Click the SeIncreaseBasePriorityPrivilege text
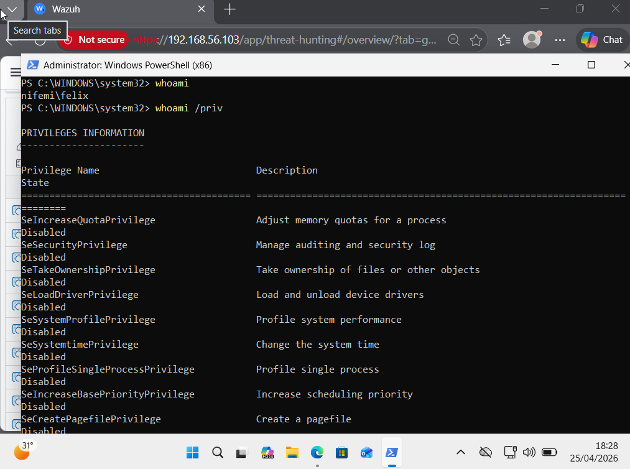The image size is (630, 469). coord(108,394)
